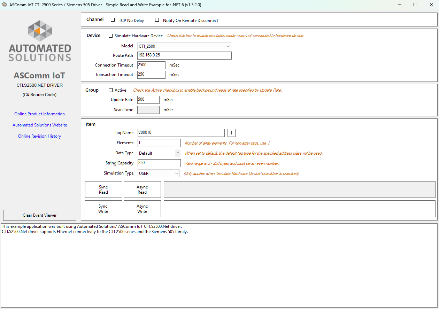
Task: Enable TCP No Delay
Action: pos(113,20)
